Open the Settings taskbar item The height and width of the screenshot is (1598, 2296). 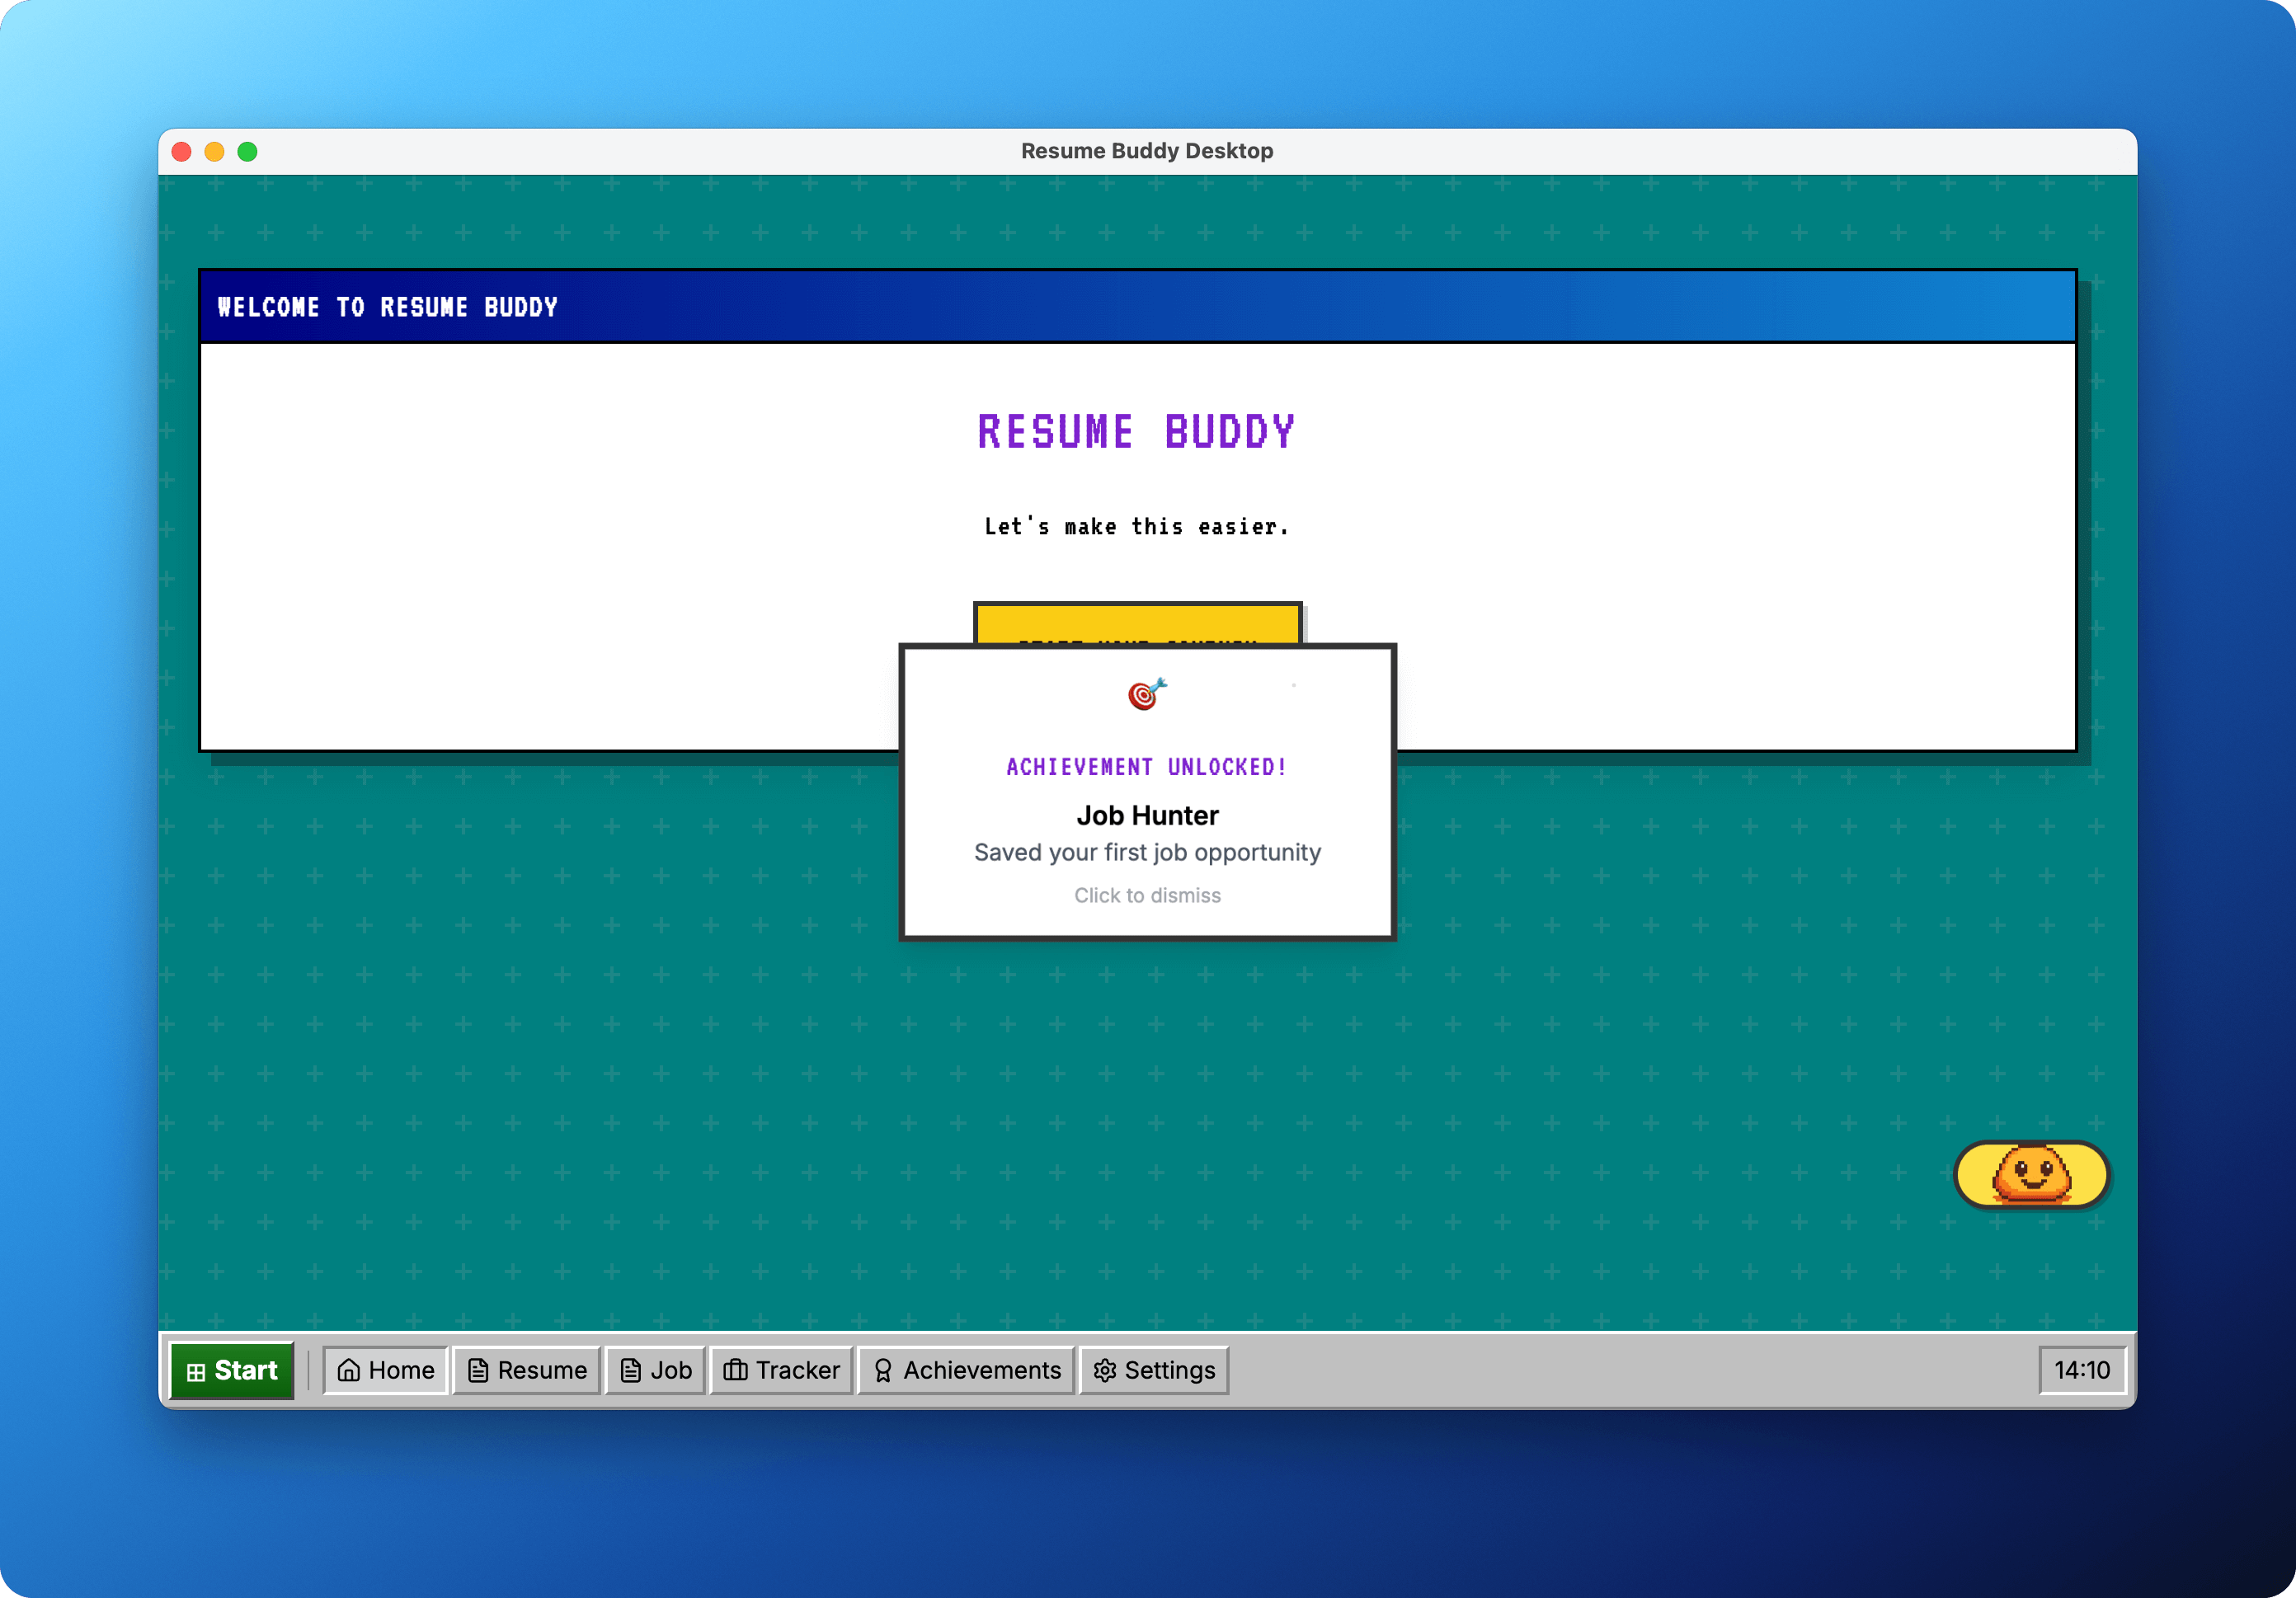pyautogui.click(x=1154, y=1369)
